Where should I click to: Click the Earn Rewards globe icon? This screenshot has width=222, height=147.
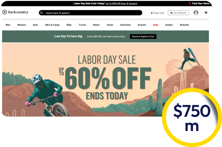coord(171,13)
